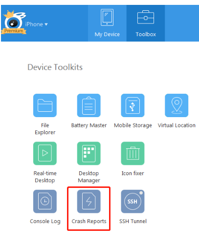
Task: Open the Battery Master tool icon
Action: coord(89,105)
